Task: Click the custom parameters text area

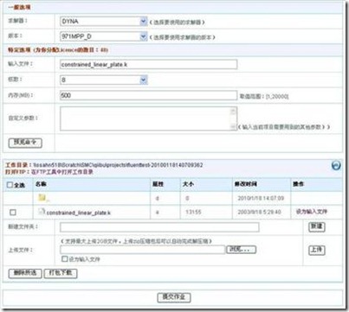Action: (x=149, y=118)
